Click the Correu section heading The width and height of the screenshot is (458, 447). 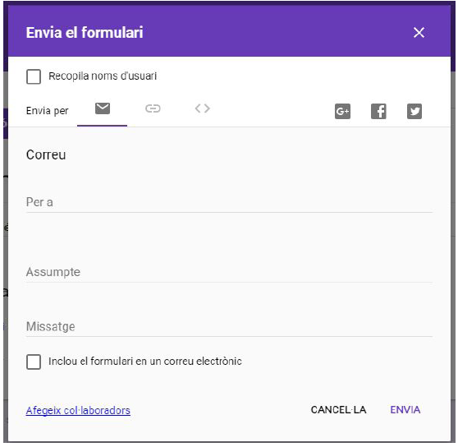[x=46, y=155]
